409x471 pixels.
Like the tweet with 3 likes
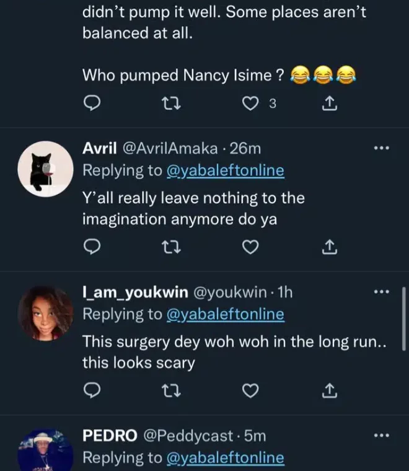(x=250, y=105)
